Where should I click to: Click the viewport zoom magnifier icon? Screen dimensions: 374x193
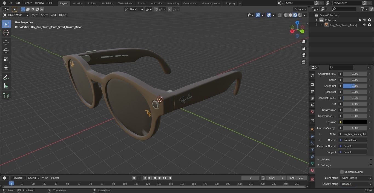(303, 42)
